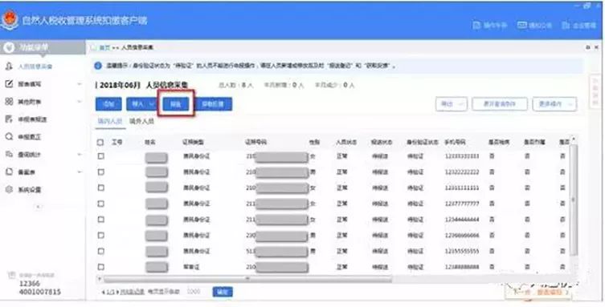Toggle the select-all checkbox in table header

pyautogui.click(x=100, y=143)
